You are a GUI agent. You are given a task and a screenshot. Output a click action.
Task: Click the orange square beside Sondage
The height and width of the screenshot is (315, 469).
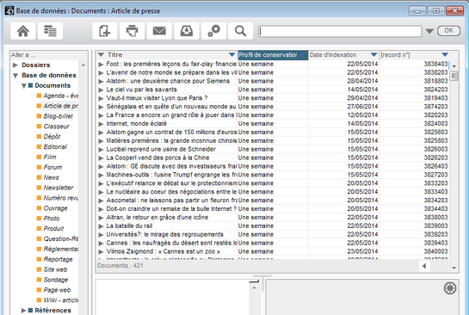pos(39,280)
